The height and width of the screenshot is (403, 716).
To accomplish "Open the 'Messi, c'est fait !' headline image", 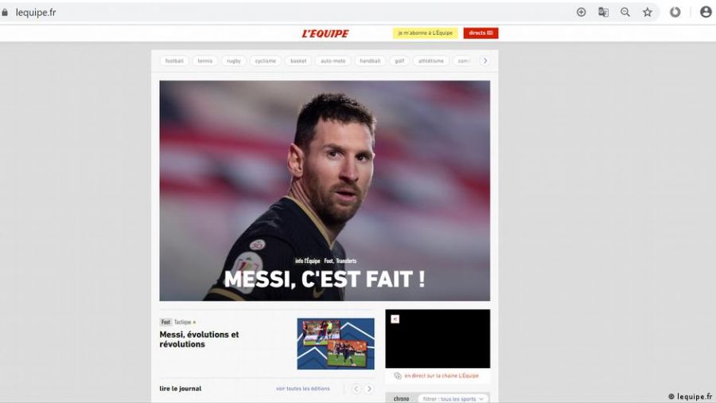I will point(325,190).
